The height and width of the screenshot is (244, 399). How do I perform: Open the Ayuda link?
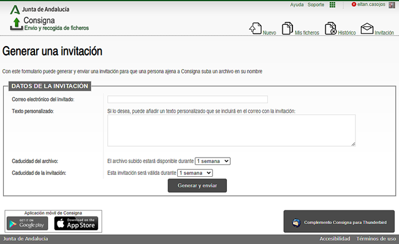point(297,4)
